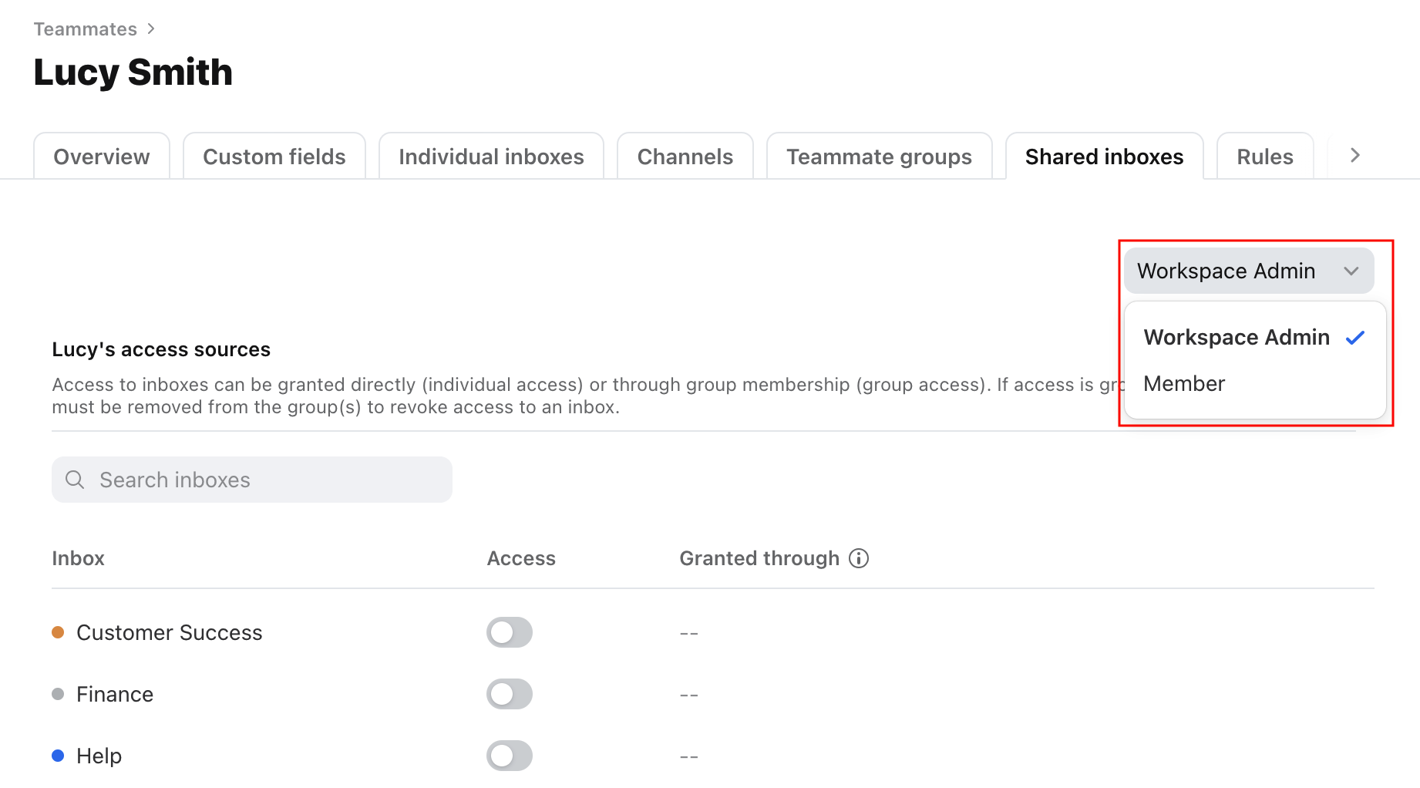Select Workspace Admin in the open dropdown

pyautogui.click(x=1237, y=337)
